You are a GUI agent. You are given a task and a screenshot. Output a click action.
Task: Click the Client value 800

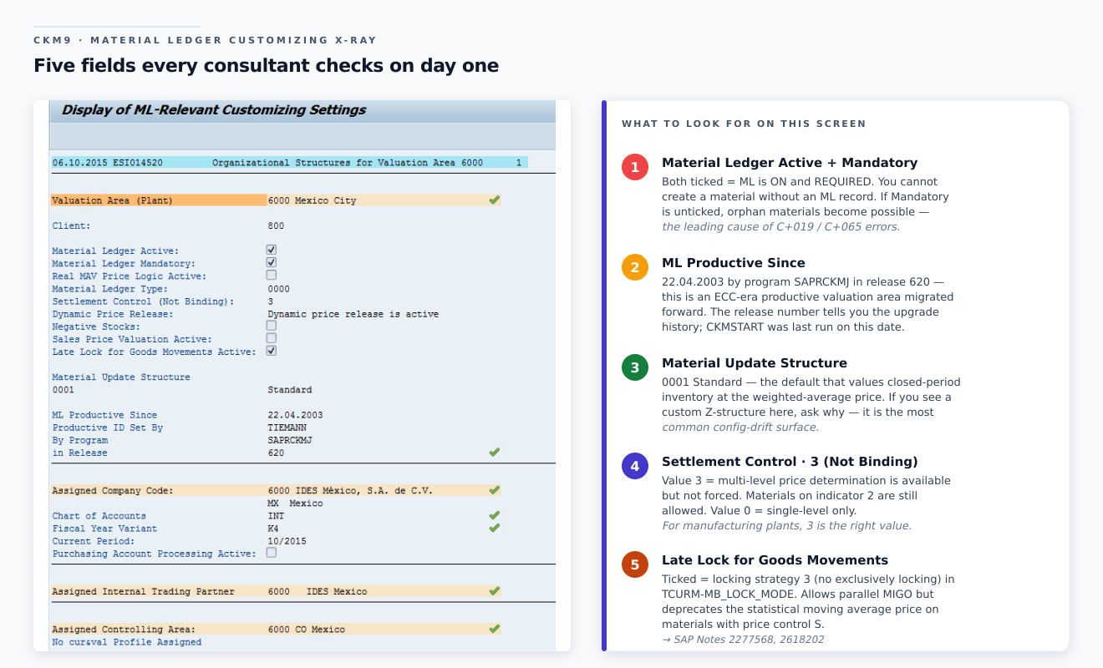276,226
